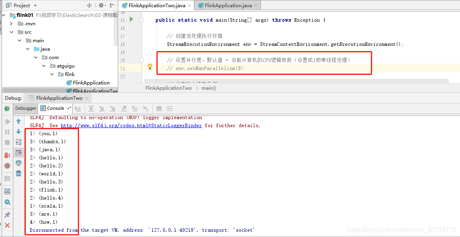
Task: Expand the .mvn folder
Action: pos(11,24)
